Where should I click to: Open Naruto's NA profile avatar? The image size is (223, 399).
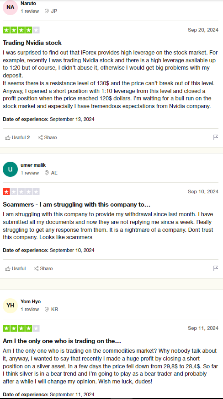point(10,7)
